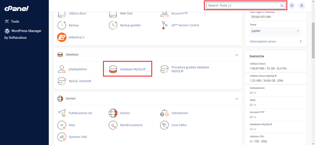315x145 pixels.
Task: Open the phpMyAdmin link
Action: (x=78, y=69)
